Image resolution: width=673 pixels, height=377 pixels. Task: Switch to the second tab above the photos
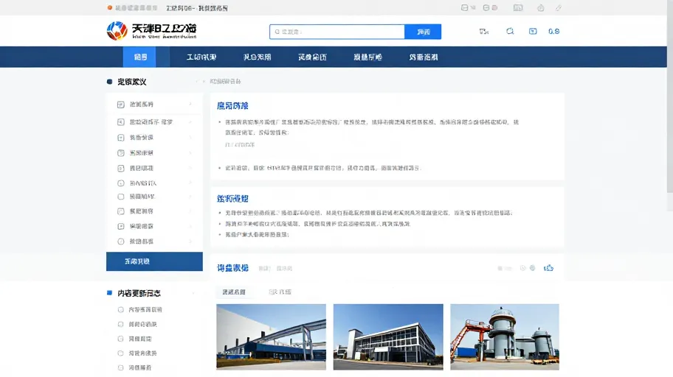click(x=280, y=292)
